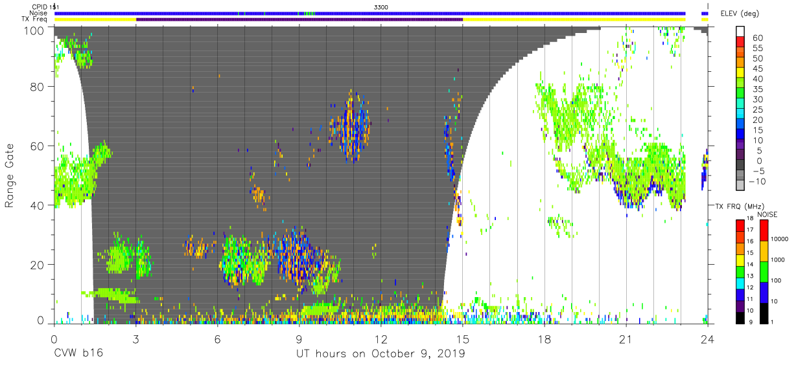Click the "CPID" row label at top
Image resolution: width=796 pixels, height=367 pixels.
(39, 6)
